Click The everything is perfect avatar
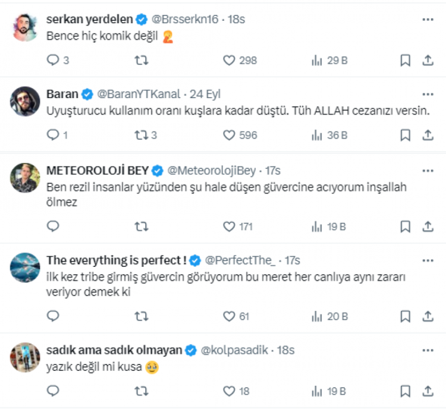 [25, 268]
